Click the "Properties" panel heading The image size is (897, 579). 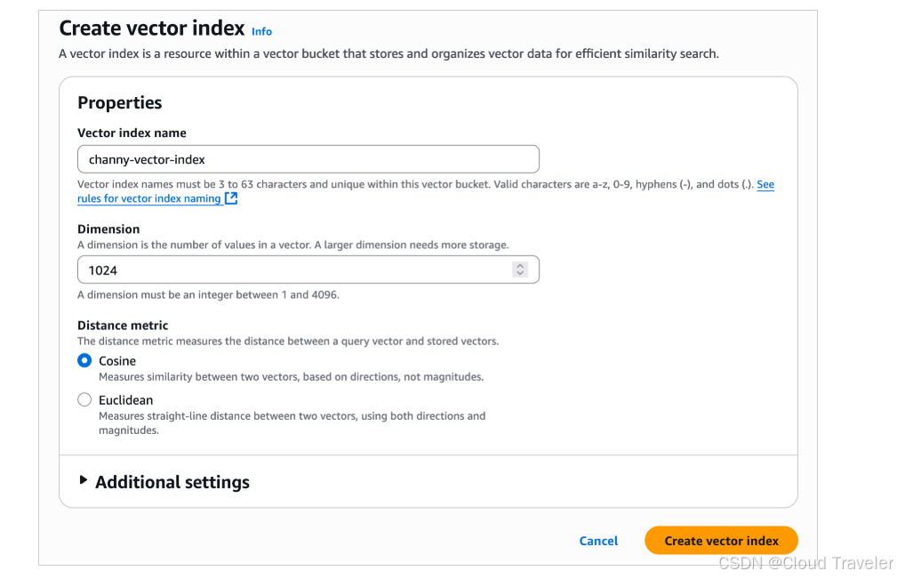pyautogui.click(x=120, y=102)
